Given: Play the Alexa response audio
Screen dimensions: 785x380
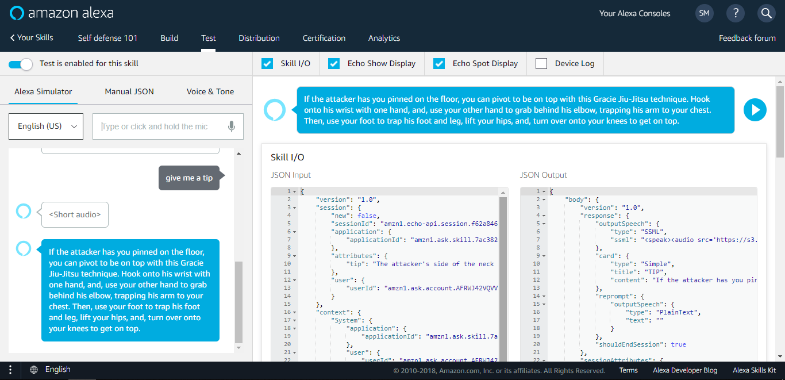Looking at the screenshot, I should pos(755,110).
